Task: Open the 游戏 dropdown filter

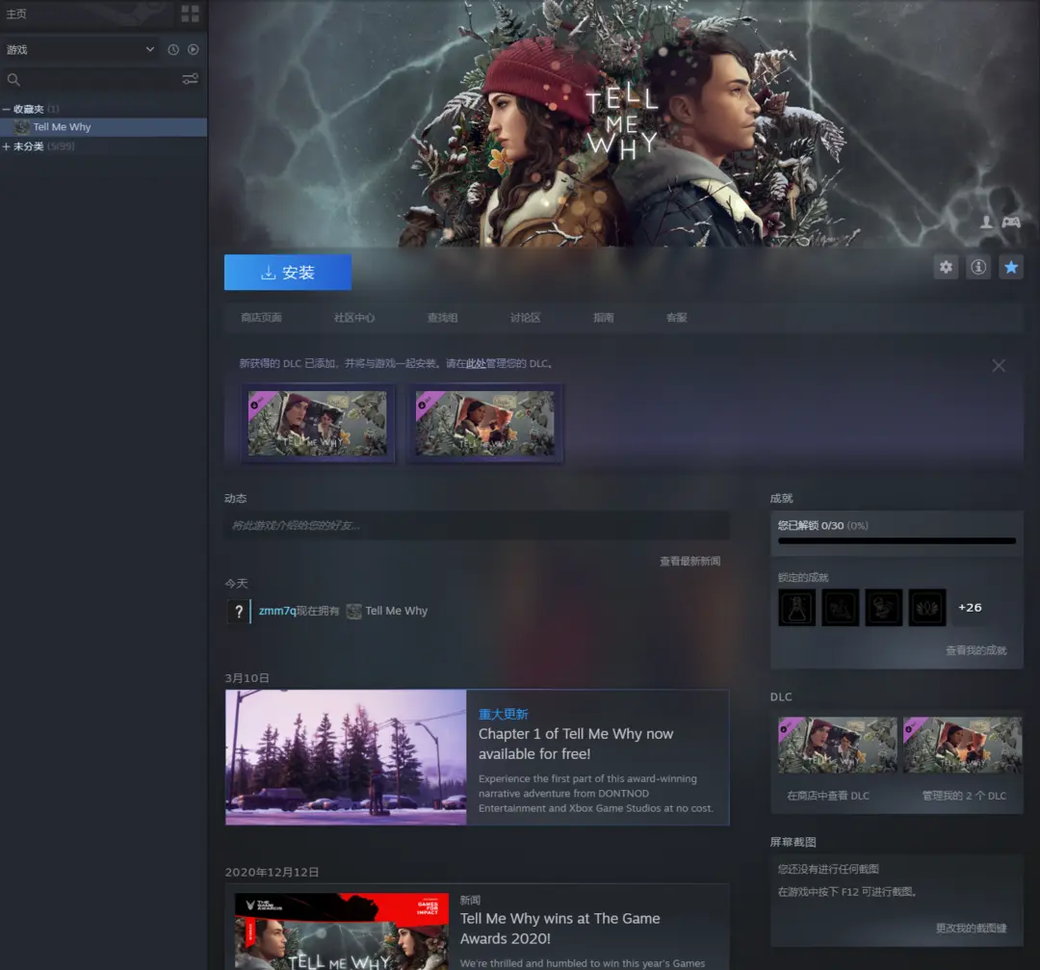Action: point(80,50)
